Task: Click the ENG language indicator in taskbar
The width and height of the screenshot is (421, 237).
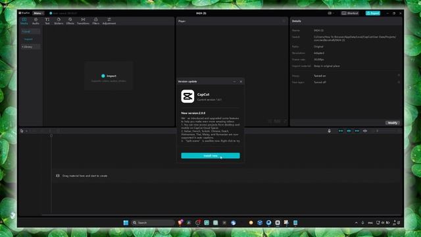Action: coord(370,223)
